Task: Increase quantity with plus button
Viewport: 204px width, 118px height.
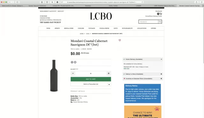Action: pos(108,73)
